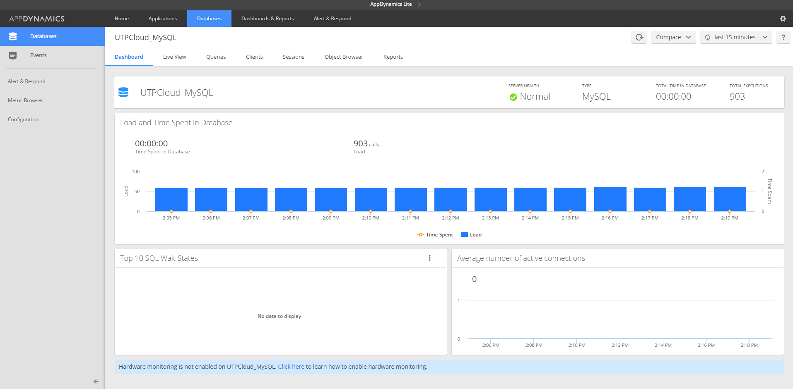
Task: Click the MySQL type value
Action: click(x=596, y=97)
